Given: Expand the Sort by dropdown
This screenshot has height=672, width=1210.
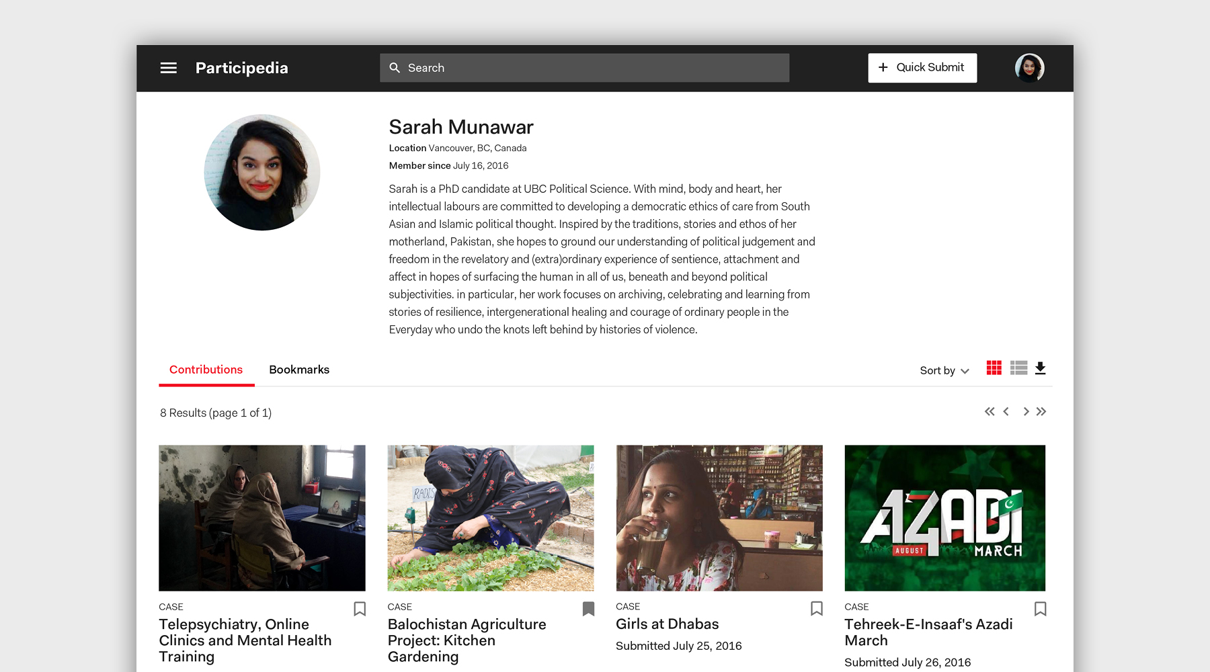Looking at the screenshot, I should [944, 370].
